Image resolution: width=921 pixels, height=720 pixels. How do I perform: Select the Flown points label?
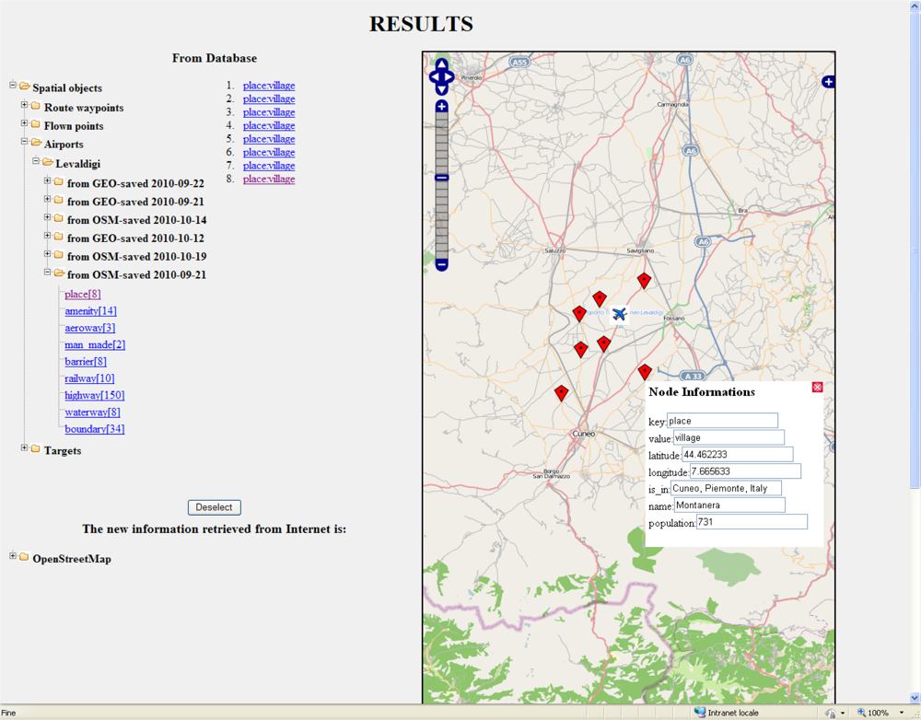pos(74,126)
